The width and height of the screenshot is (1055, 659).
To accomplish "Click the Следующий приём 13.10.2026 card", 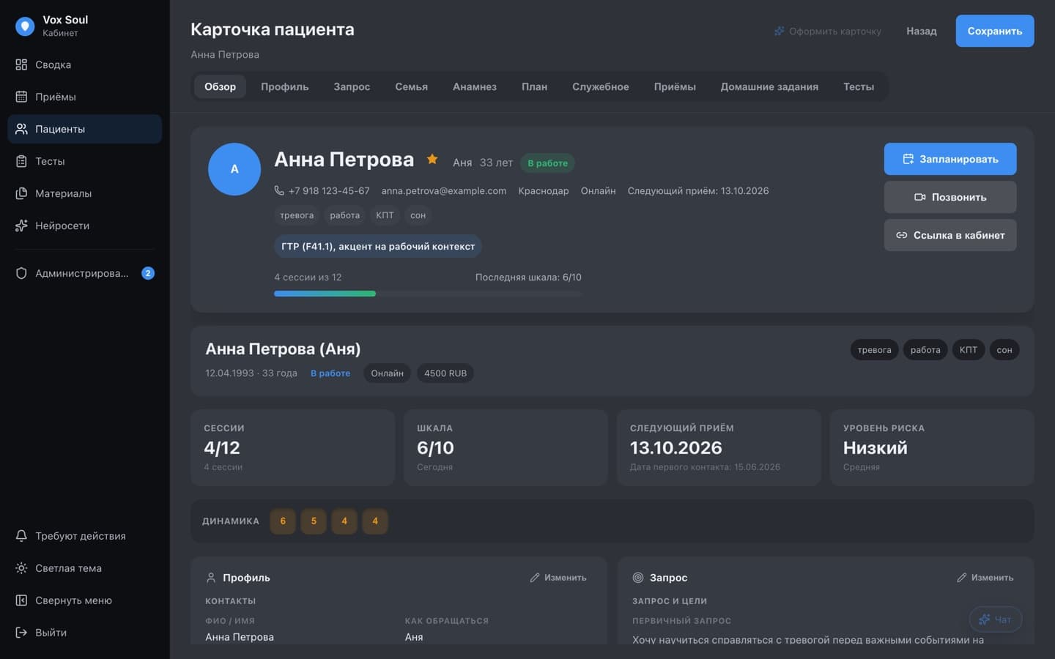I will tap(719, 447).
